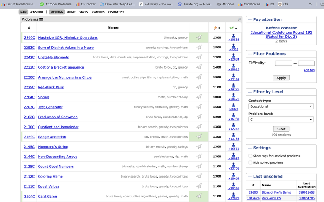The width and height of the screenshot is (324, 202).
Task: Open submit icon for Maximize XOR, Minimize Operations
Action: pyautogui.click(x=199, y=37)
